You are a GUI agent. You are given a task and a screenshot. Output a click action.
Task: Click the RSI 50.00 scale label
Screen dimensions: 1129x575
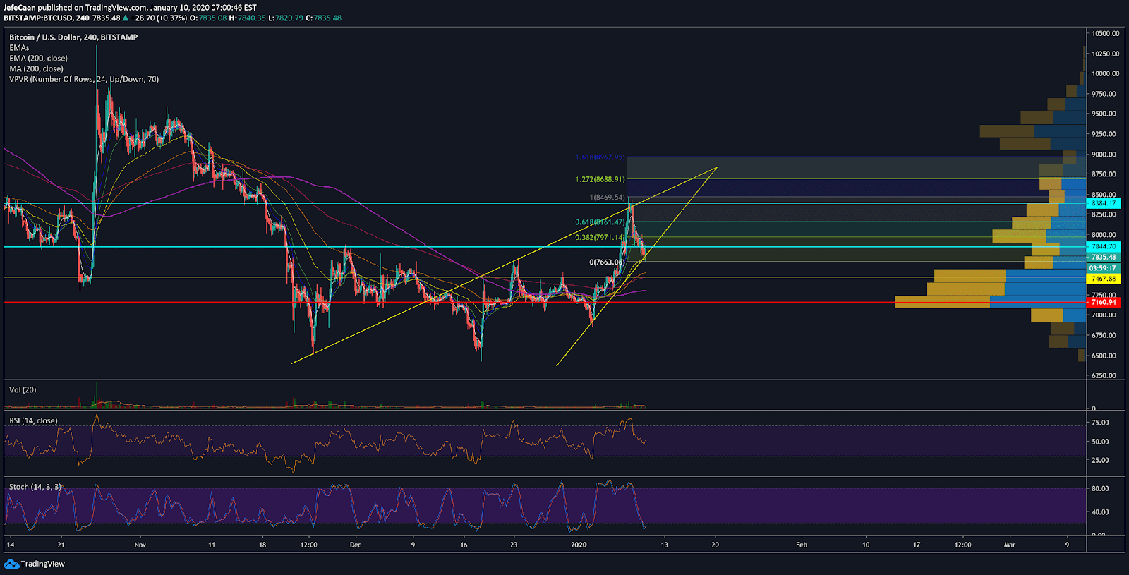point(1101,442)
